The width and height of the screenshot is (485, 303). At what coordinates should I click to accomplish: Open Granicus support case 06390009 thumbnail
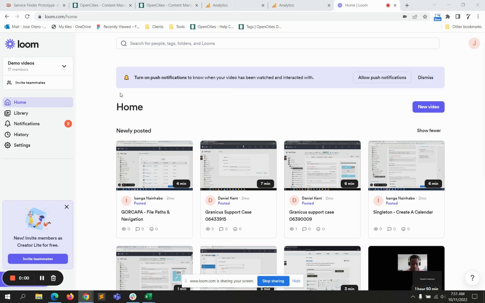pos(322,166)
